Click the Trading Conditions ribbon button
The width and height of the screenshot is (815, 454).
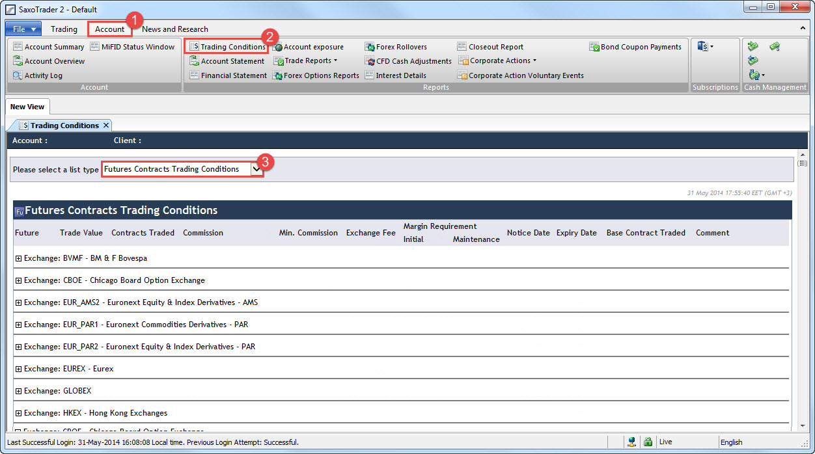click(x=227, y=47)
